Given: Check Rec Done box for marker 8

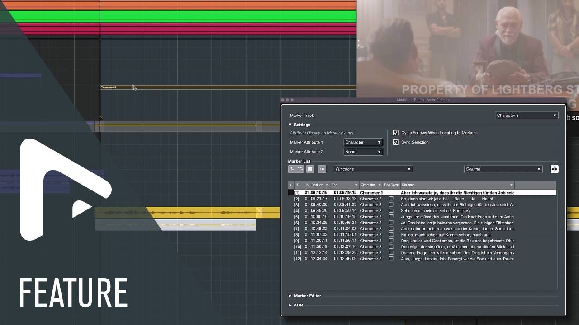Looking at the screenshot, I should coord(391,235).
